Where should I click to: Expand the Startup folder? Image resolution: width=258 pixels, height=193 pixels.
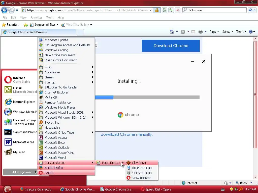66,82
